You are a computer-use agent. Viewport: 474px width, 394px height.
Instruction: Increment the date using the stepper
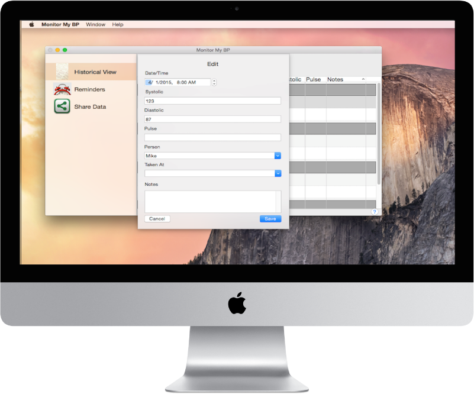214,80
